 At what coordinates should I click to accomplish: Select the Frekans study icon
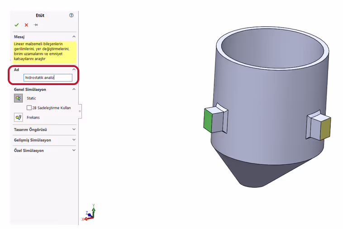click(x=19, y=117)
